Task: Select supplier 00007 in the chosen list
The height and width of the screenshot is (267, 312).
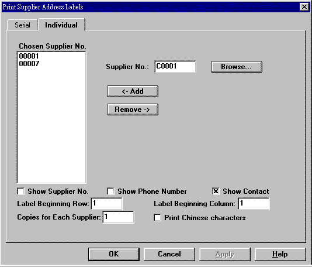Action: (x=29, y=64)
